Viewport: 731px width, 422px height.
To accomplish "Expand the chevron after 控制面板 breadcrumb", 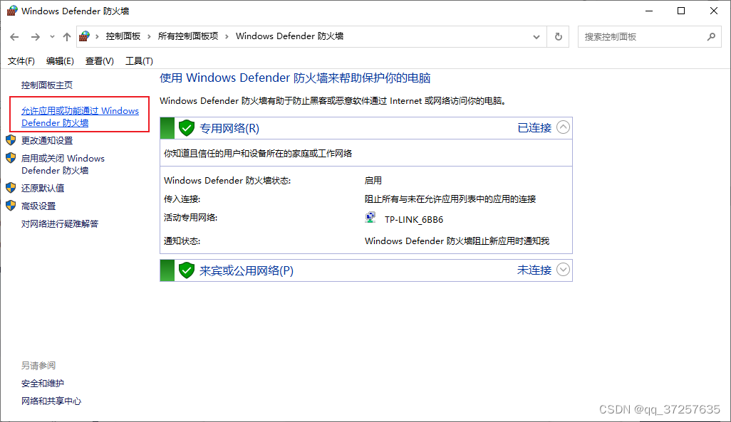I will click(149, 36).
